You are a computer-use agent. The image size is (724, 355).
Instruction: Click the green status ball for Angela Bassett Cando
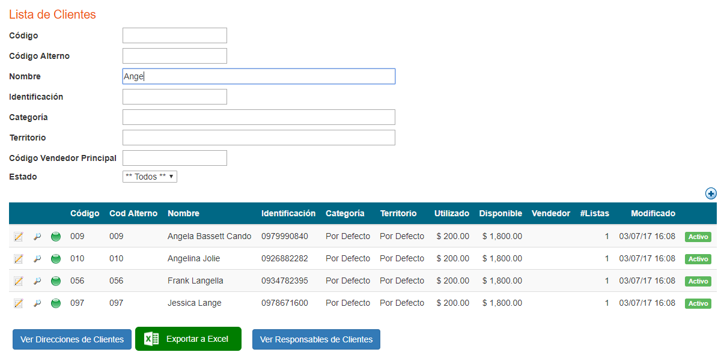[x=56, y=237]
